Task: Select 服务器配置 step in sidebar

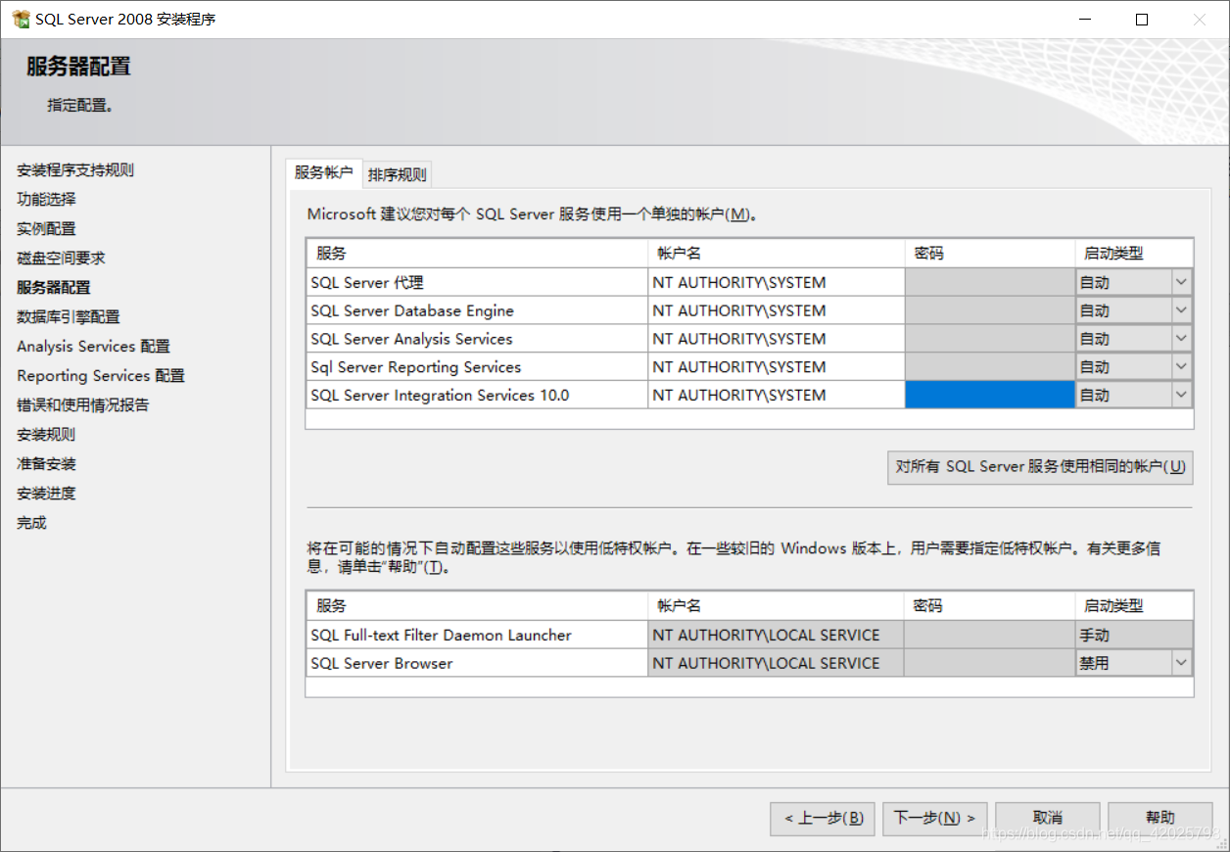Action: coord(54,288)
